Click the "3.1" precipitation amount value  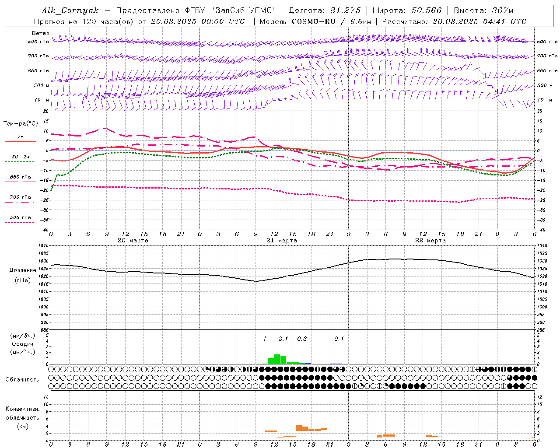tap(283, 339)
